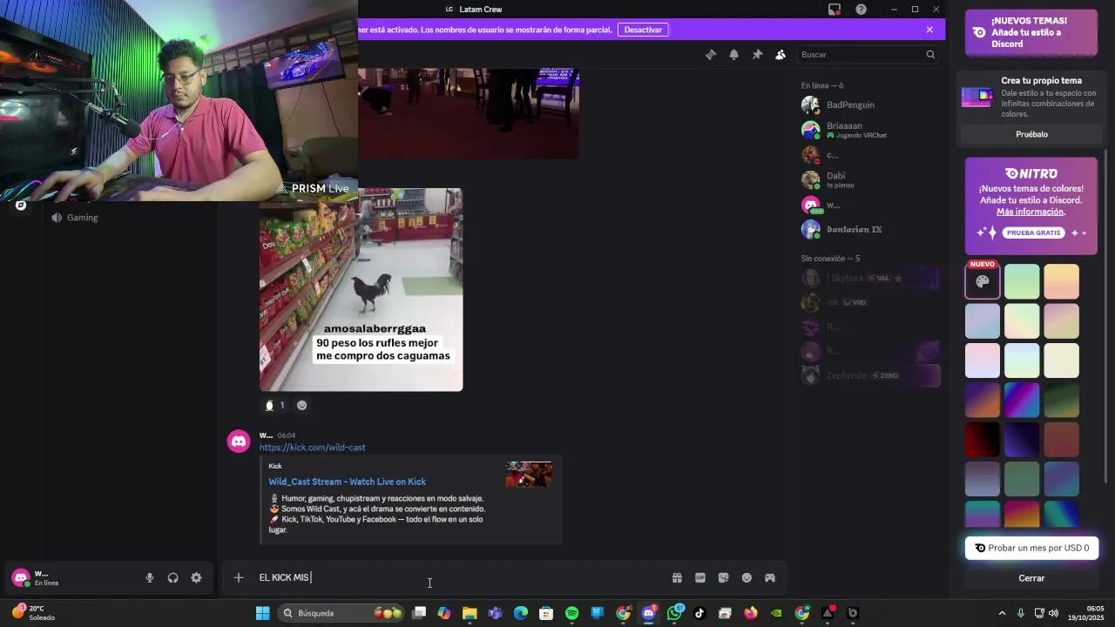Click the search magnifier icon in Buscar
The height and width of the screenshot is (627, 1115).
click(x=930, y=54)
